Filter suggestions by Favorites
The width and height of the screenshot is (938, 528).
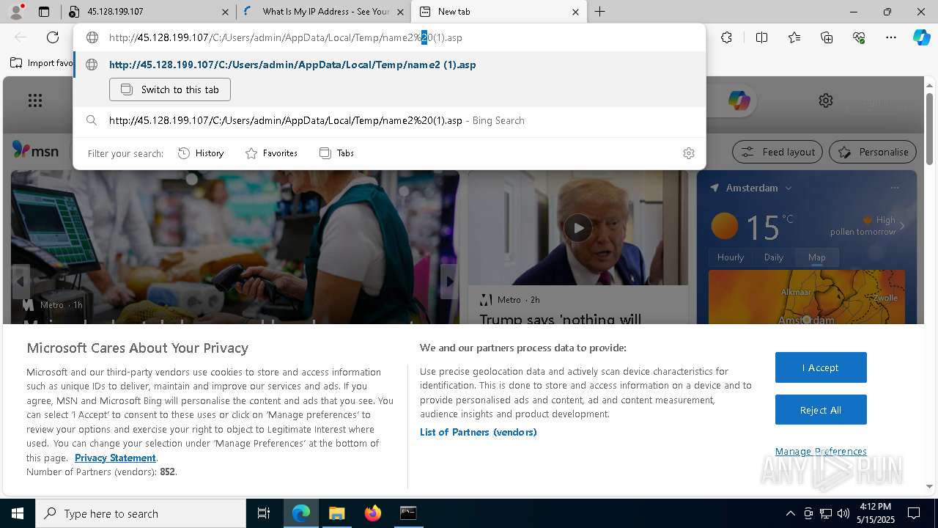[271, 153]
